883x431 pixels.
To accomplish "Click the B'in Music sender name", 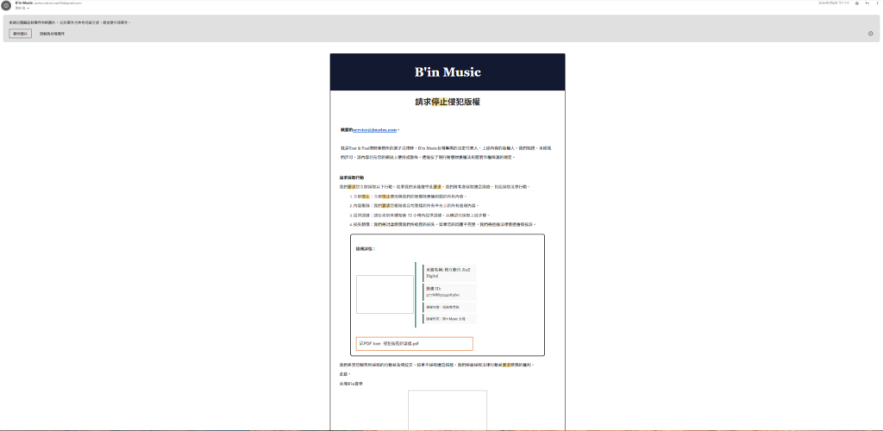I will coord(24,3).
